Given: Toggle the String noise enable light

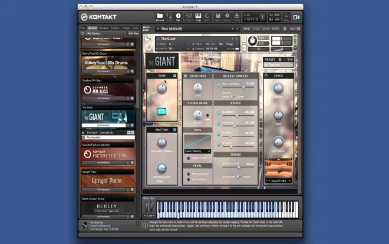Looking at the screenshot, I should (219, 144).
